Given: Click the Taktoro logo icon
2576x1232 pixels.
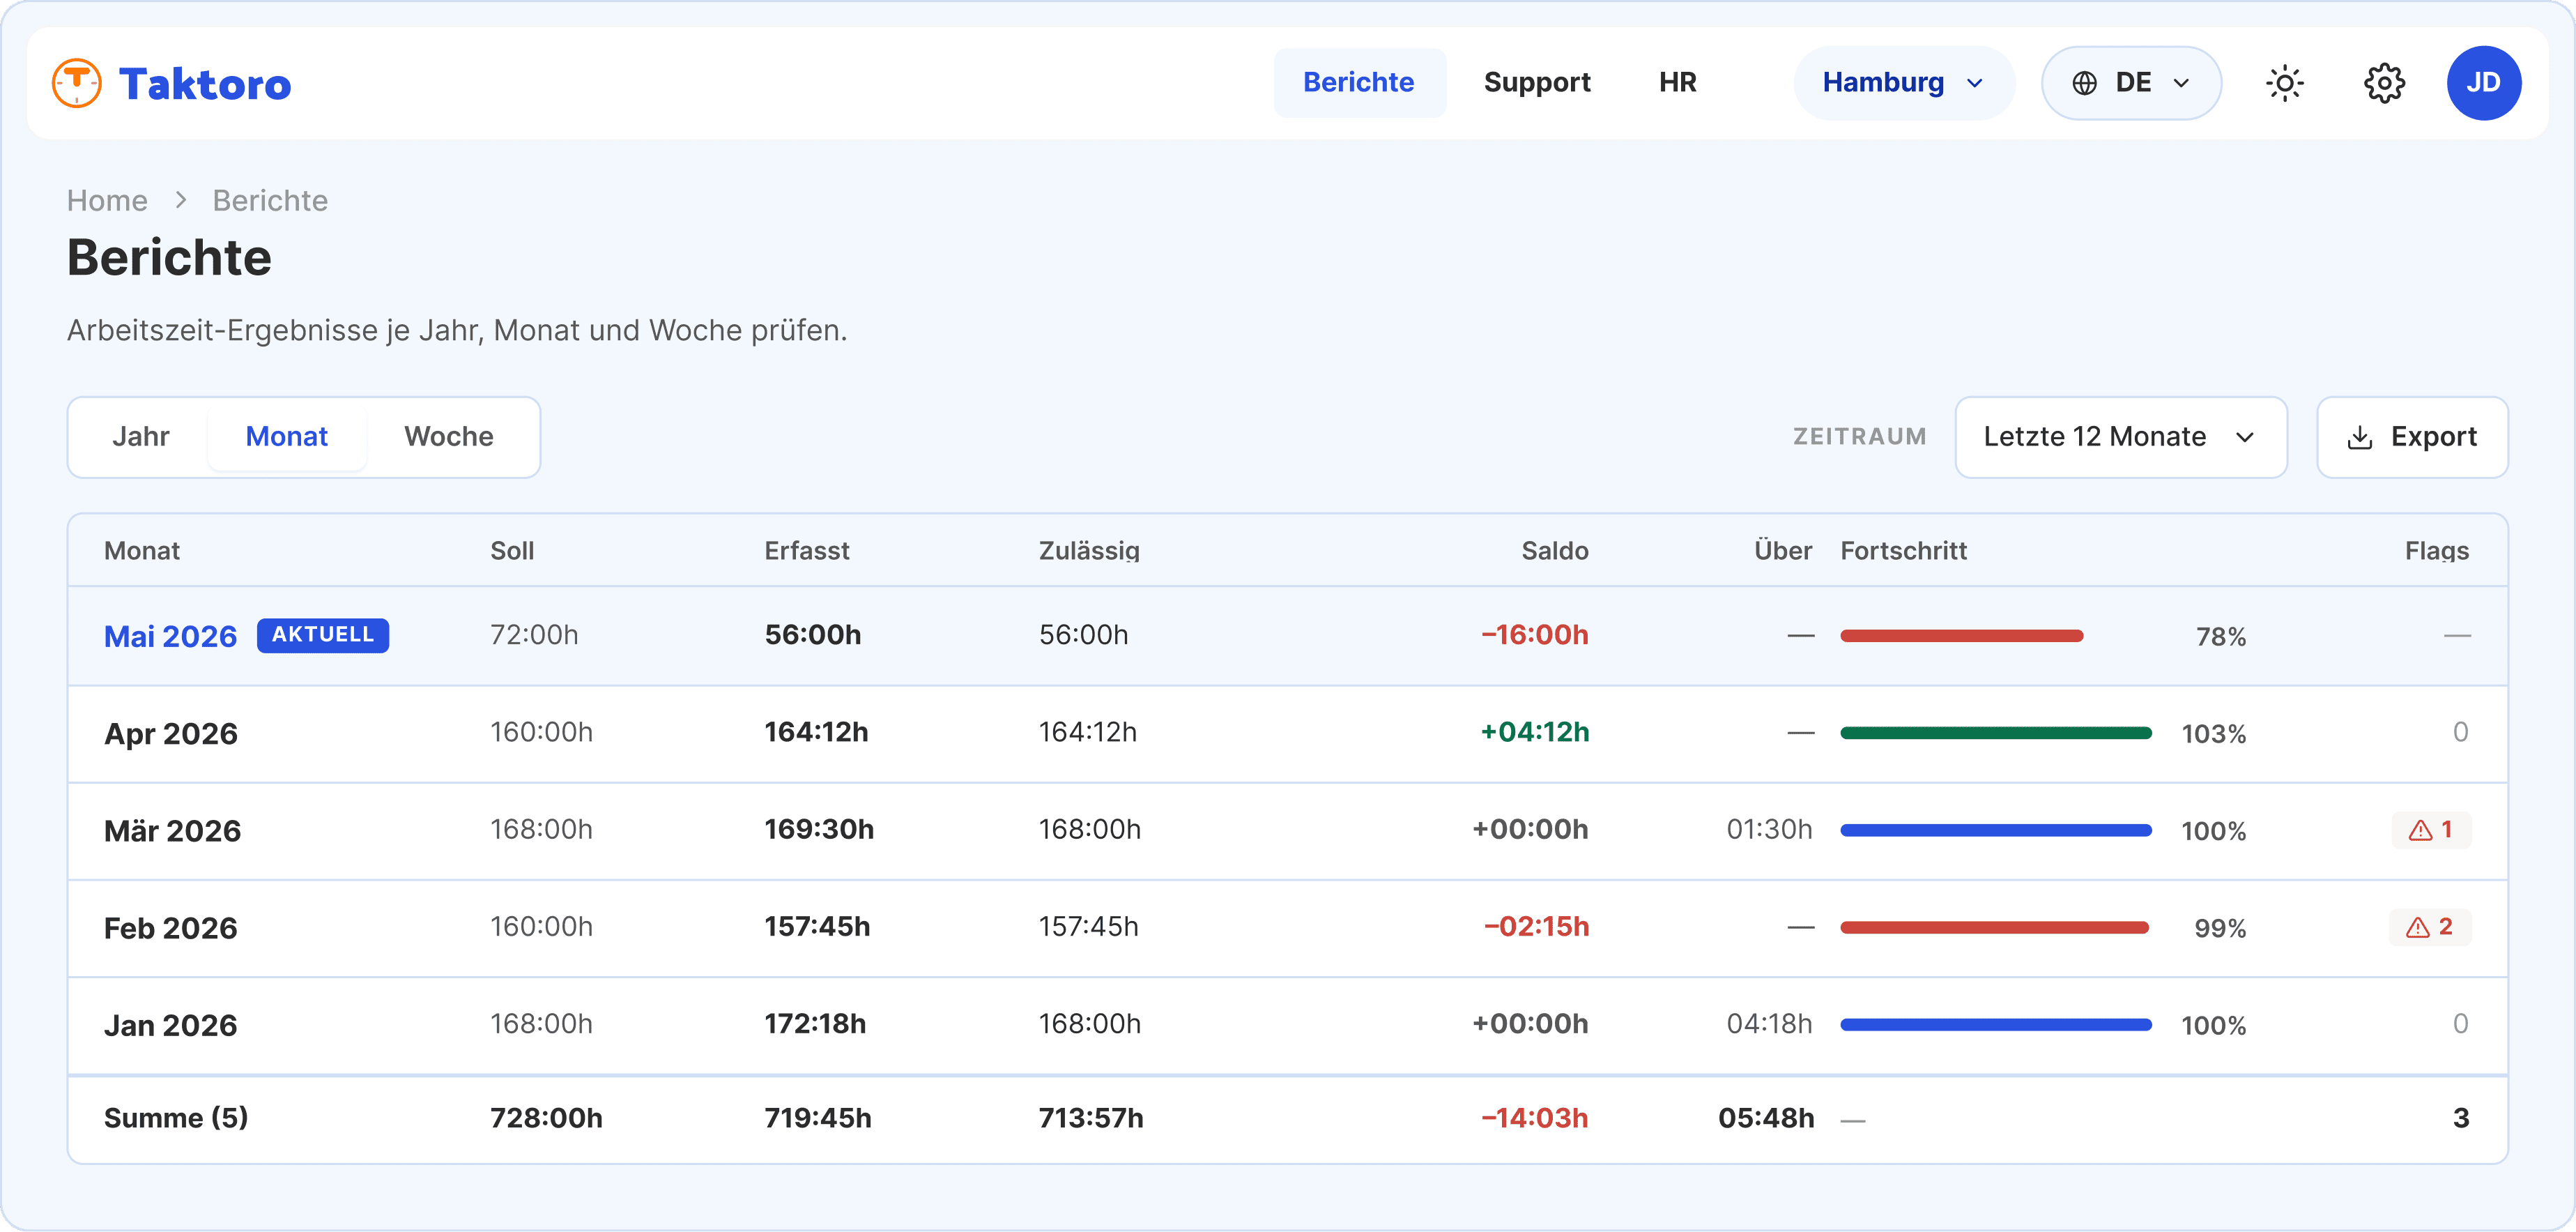Looking at the screenshot, I should pos(77,83).
